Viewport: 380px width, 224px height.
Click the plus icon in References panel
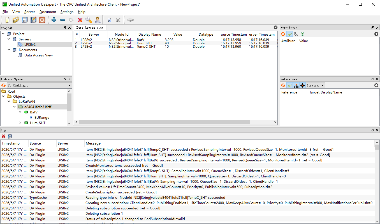[376, 85]
